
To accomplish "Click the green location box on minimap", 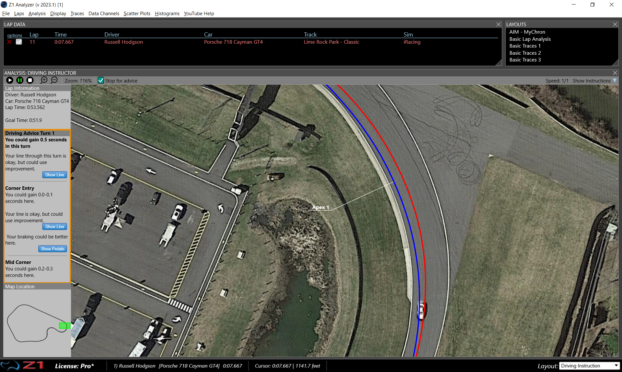I will tap(64, 325).
